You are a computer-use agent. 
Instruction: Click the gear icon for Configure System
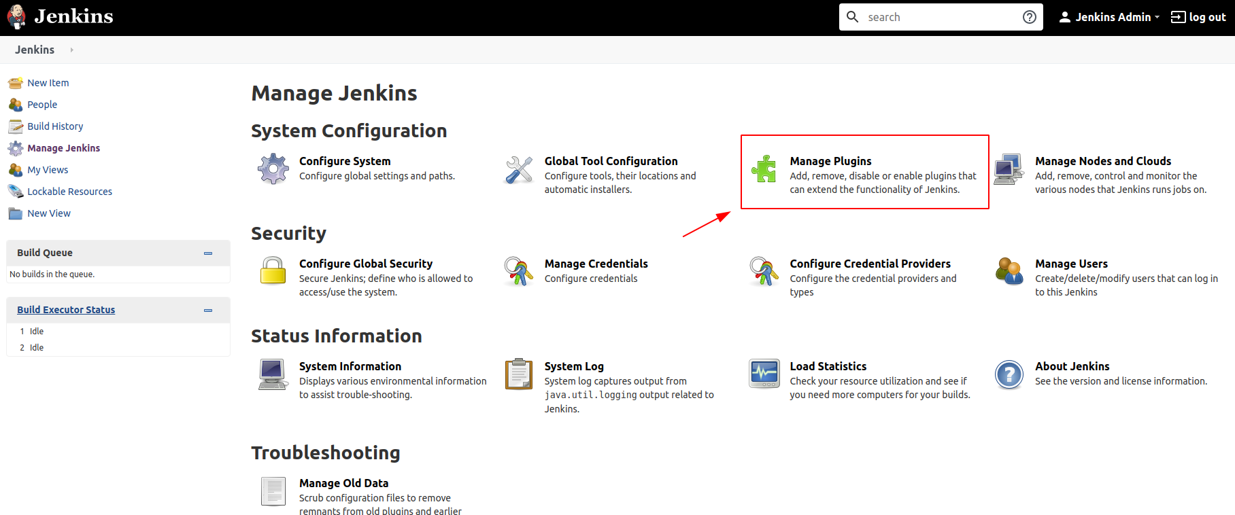click(x=273, y=168)
